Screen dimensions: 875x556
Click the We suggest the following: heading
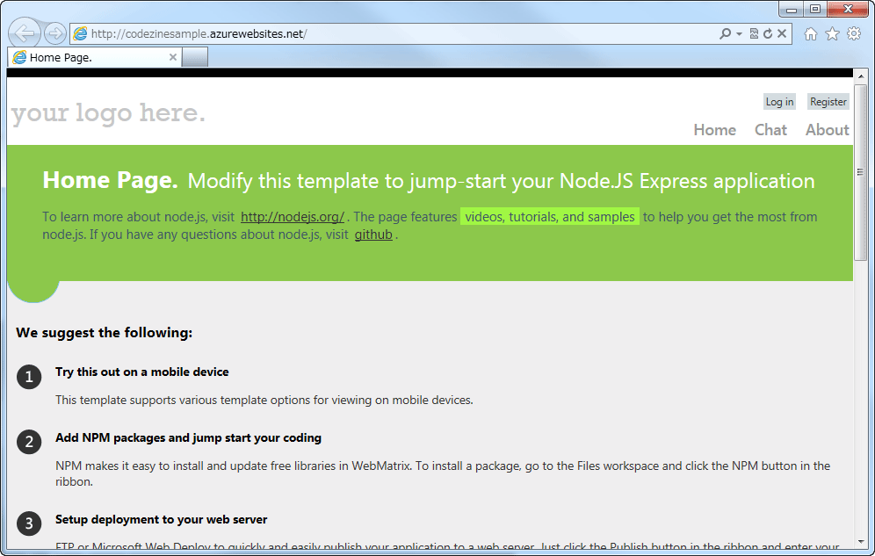pyautogui.click(x=104, y=332)
